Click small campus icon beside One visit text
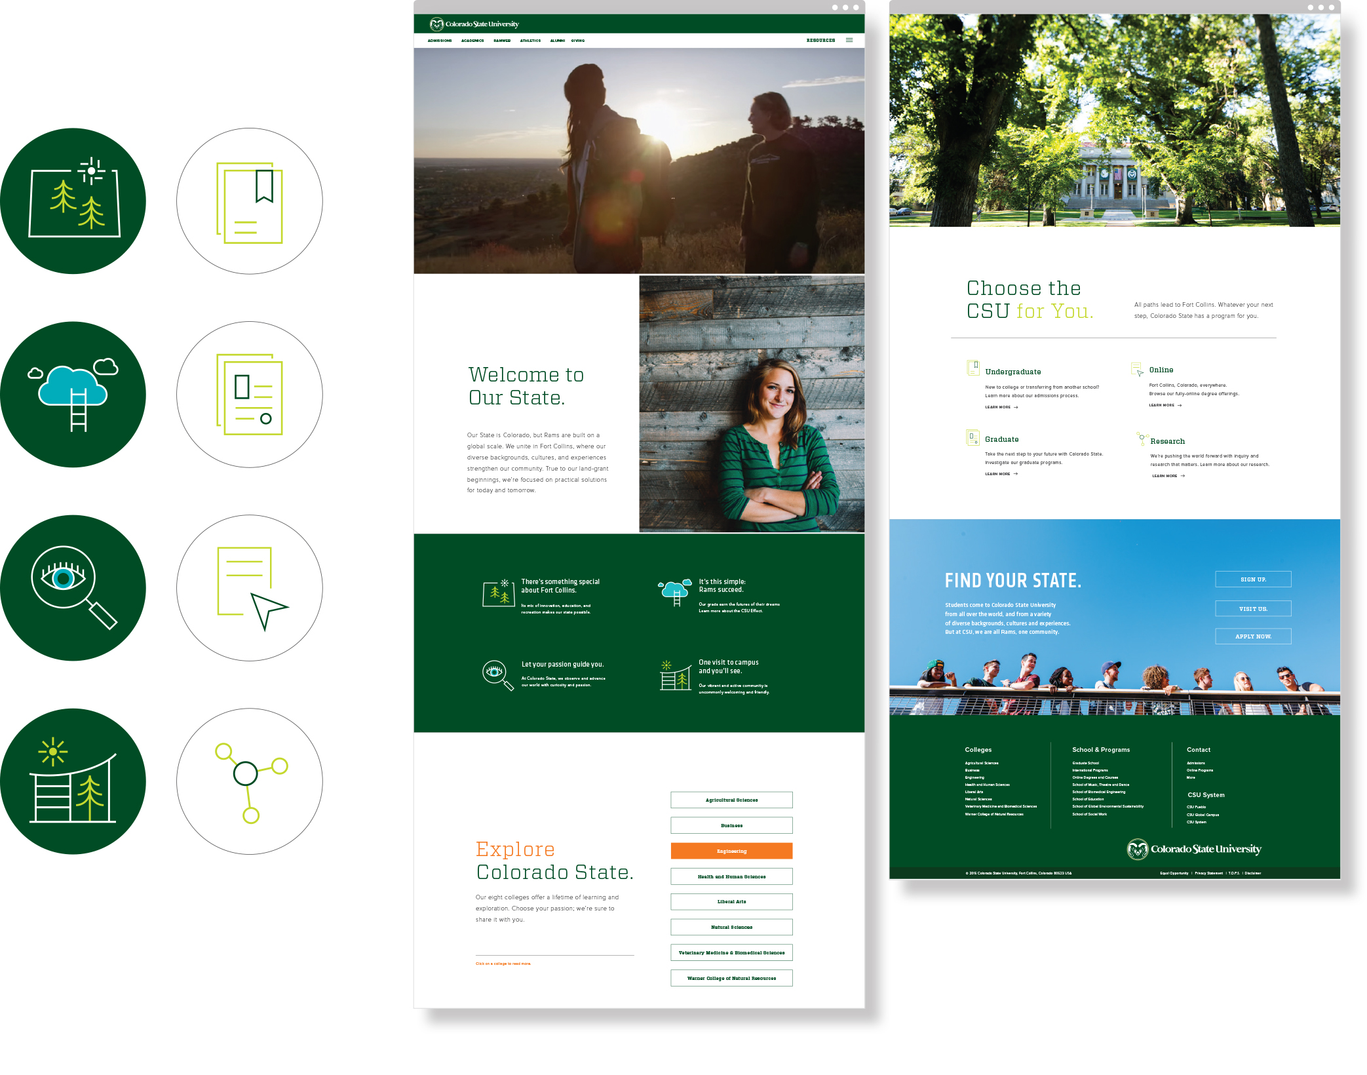Viewport: 1367px width, 1075px height. coord(676,675)
